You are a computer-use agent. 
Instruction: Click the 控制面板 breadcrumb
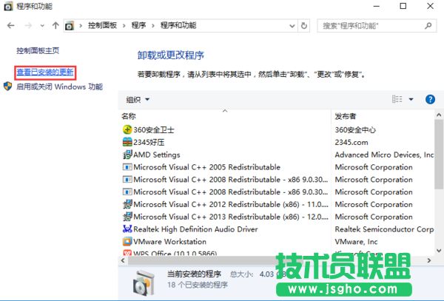coord(102,25)
